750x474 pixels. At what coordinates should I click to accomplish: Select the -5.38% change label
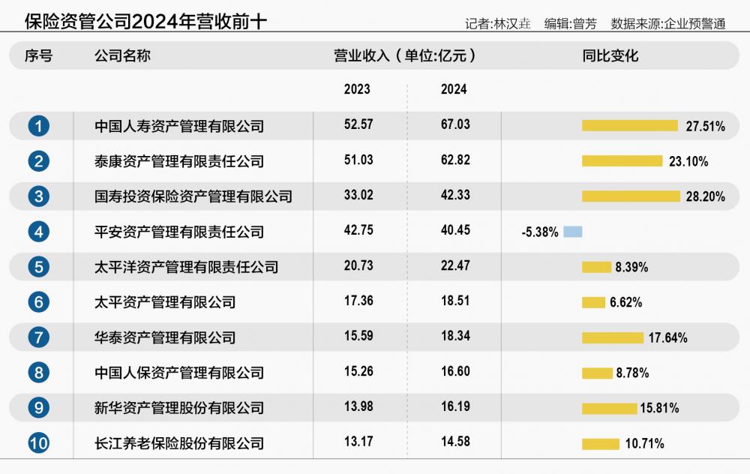point(540,232)
